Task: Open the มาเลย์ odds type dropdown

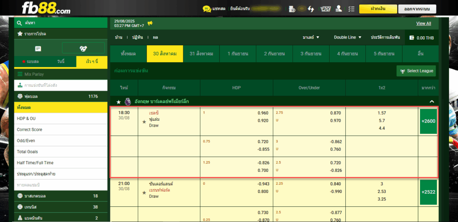Action: (x=311, y=38)
